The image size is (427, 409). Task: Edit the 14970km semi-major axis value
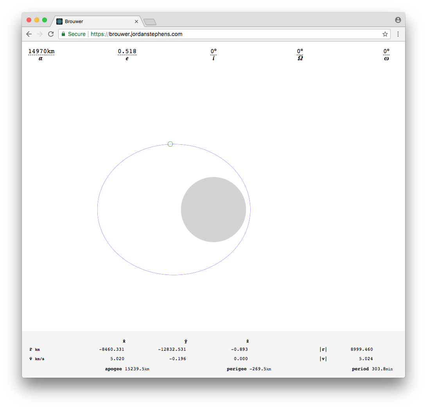point(41,52)
